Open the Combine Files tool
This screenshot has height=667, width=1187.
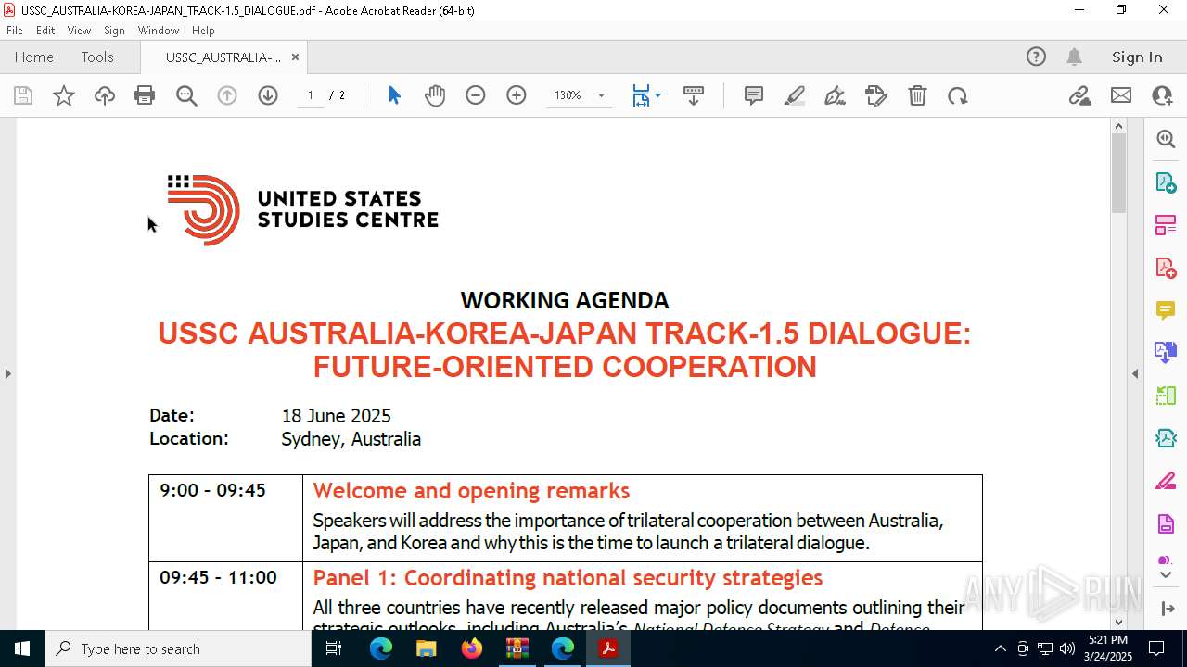pyautogui.click(x=1166, y=352)
